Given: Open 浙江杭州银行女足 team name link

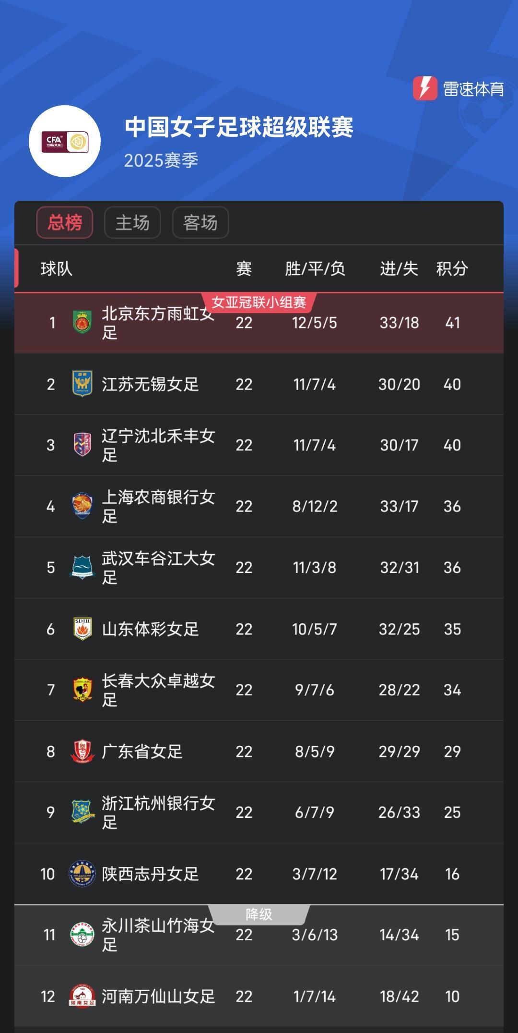Looking at the screenshot, I should [x=158, y=813].
